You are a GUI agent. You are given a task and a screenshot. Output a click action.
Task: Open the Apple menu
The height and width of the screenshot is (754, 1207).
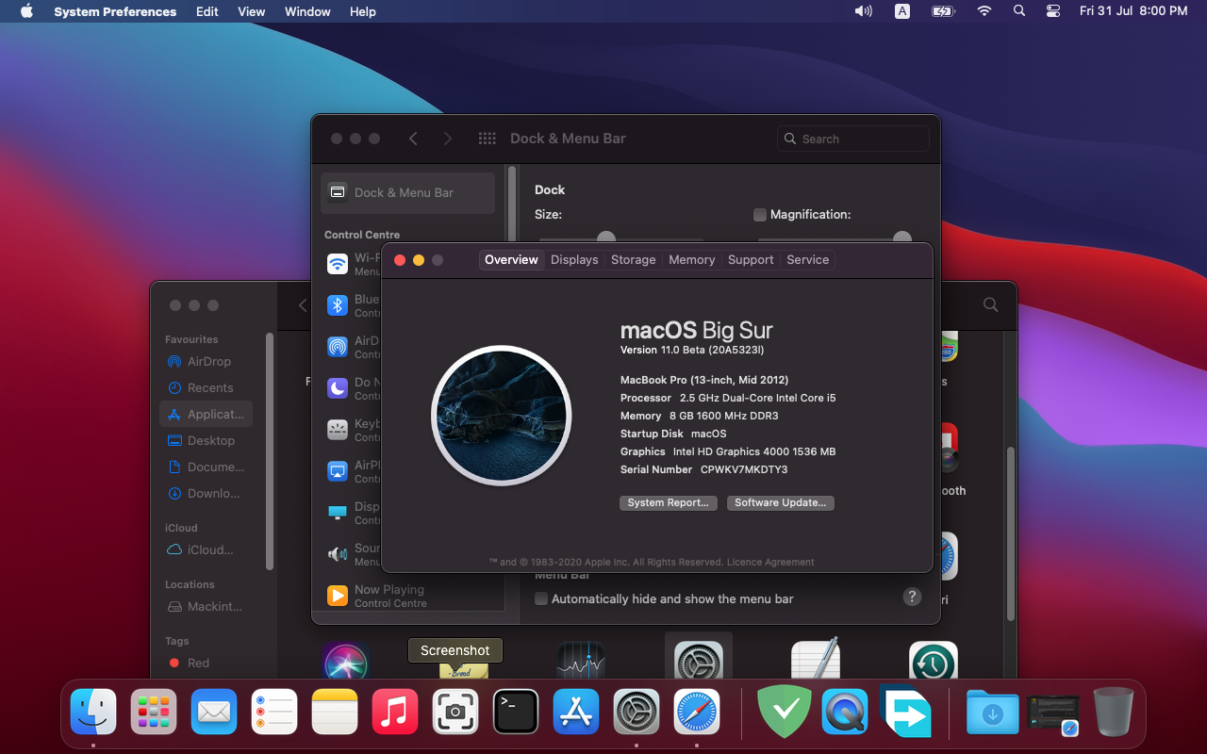tap(26, 11)
